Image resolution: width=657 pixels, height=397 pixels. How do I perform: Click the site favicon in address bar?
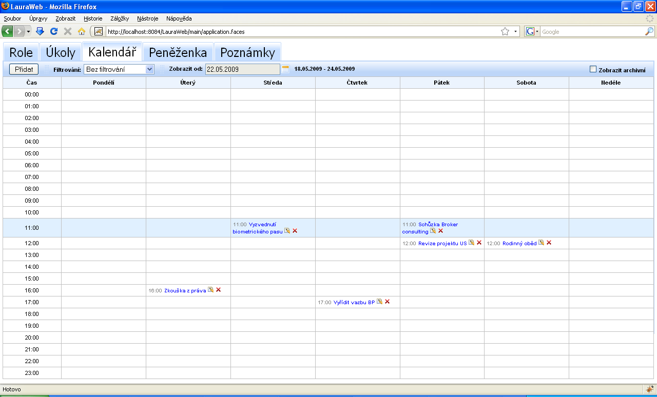[x=99, y=31]
